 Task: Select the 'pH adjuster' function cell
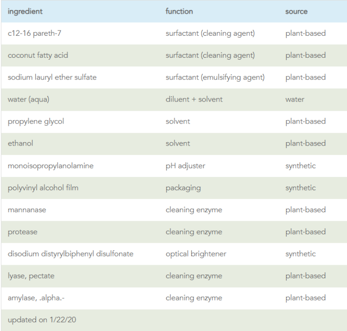[x=185, y=166]
